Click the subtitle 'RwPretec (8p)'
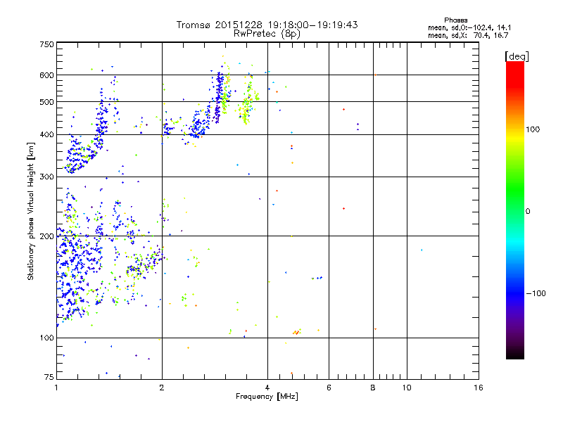 pyautogui.click(x=267, y=34)
